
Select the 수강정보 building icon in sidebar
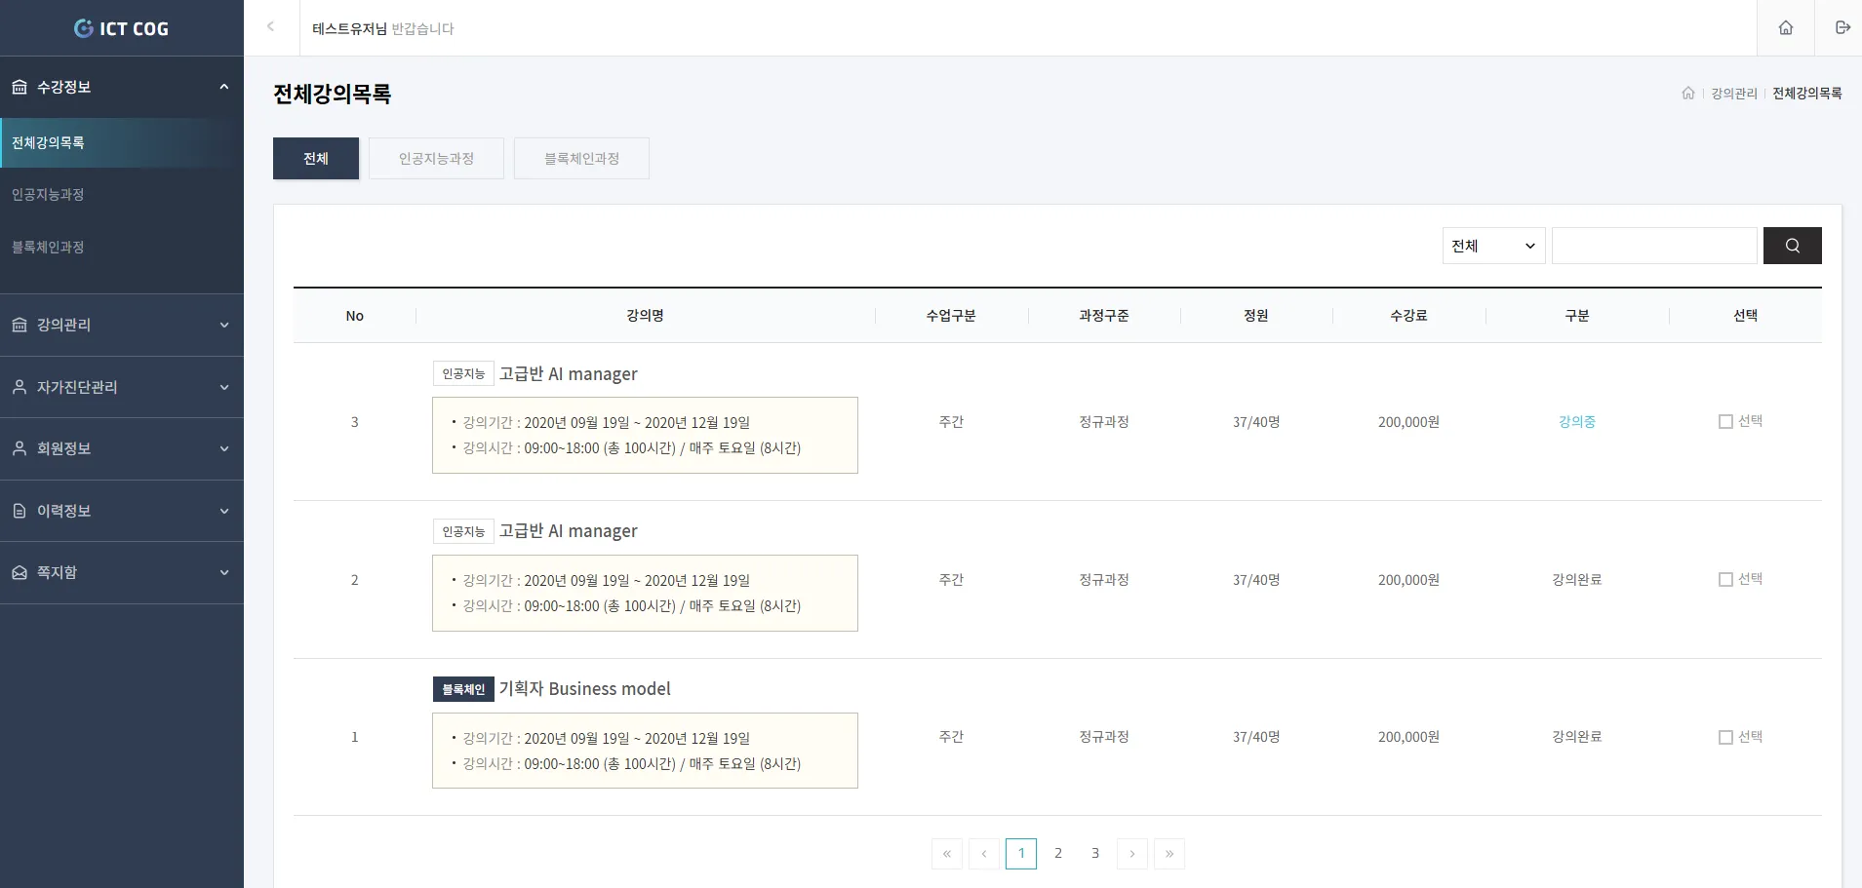[x=20, y=86]
